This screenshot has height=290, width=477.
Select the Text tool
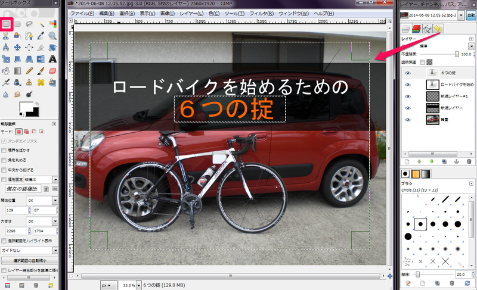(52, 59)
